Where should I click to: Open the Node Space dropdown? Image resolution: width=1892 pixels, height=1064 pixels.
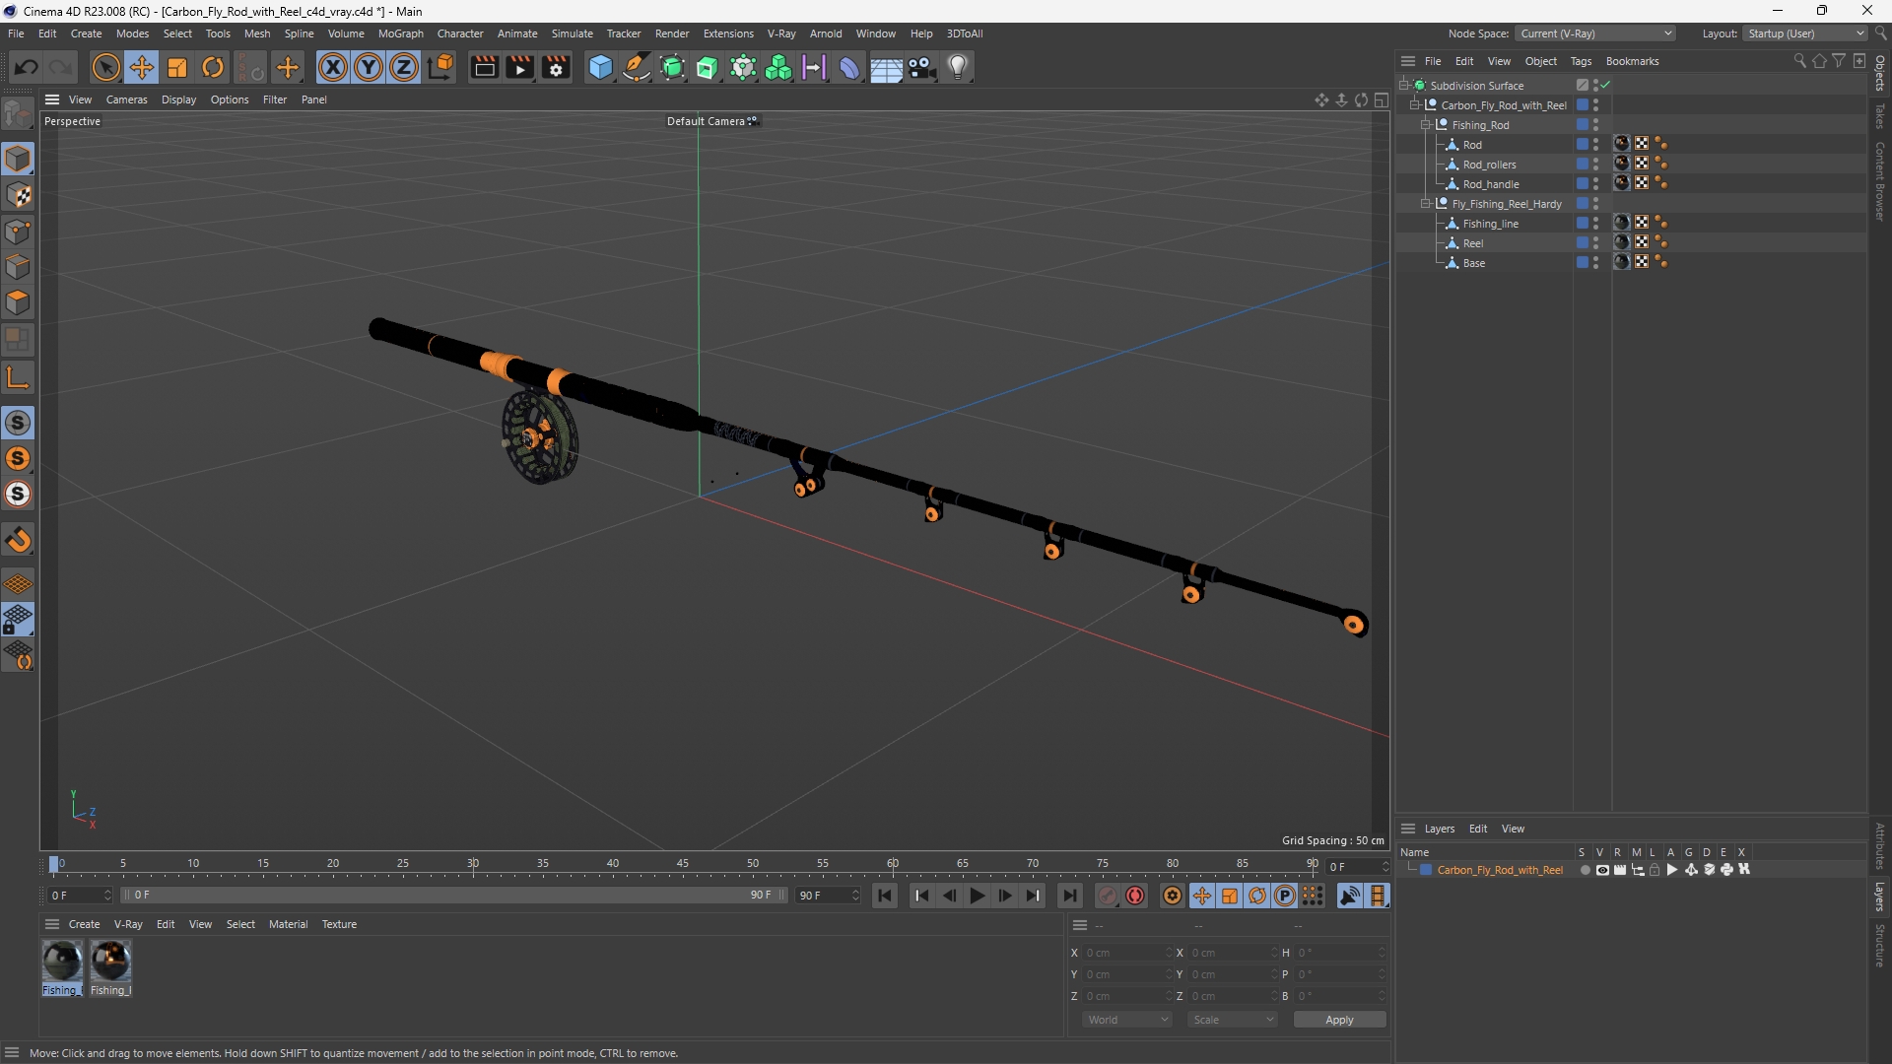pos(1594,33)
